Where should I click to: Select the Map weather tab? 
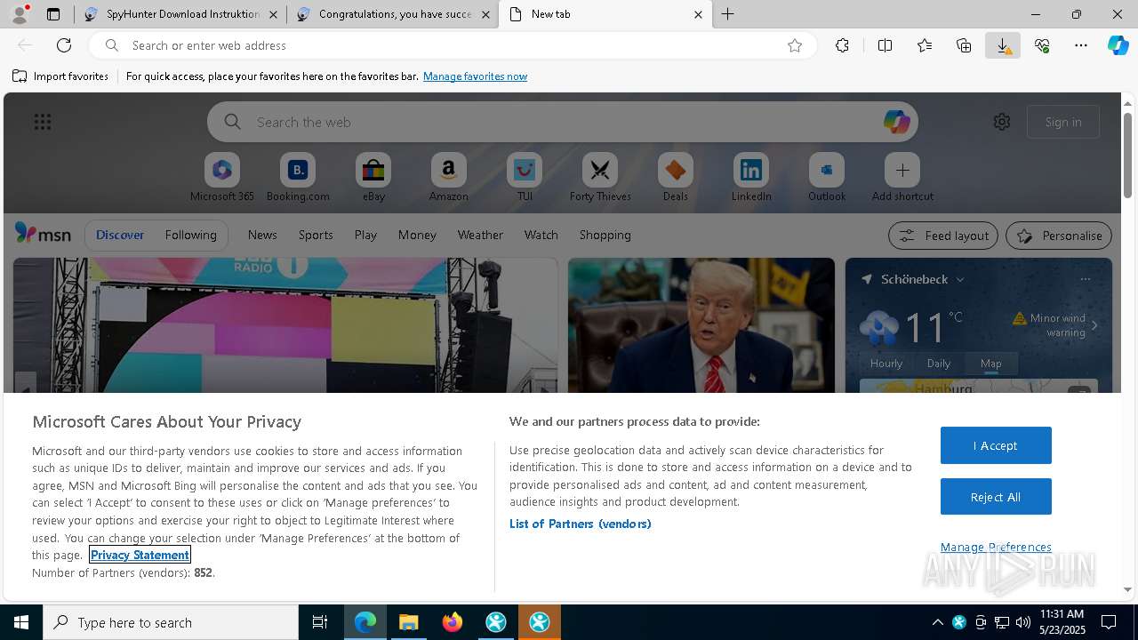(x=990, y=363)
